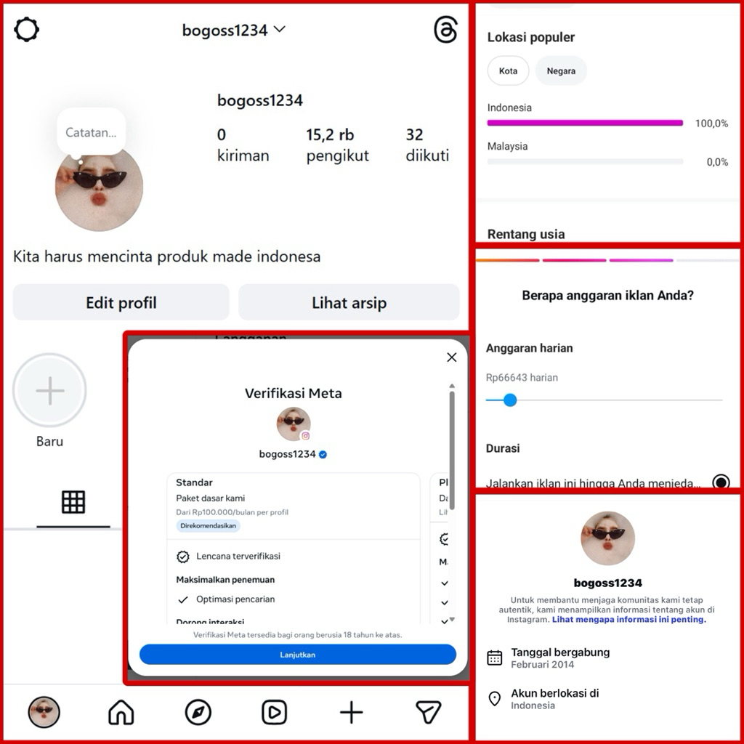The width and height of the screenshot is (744, 744).
Task: Click the Anggaran harian budget slider handle
Action: (510, 400)
